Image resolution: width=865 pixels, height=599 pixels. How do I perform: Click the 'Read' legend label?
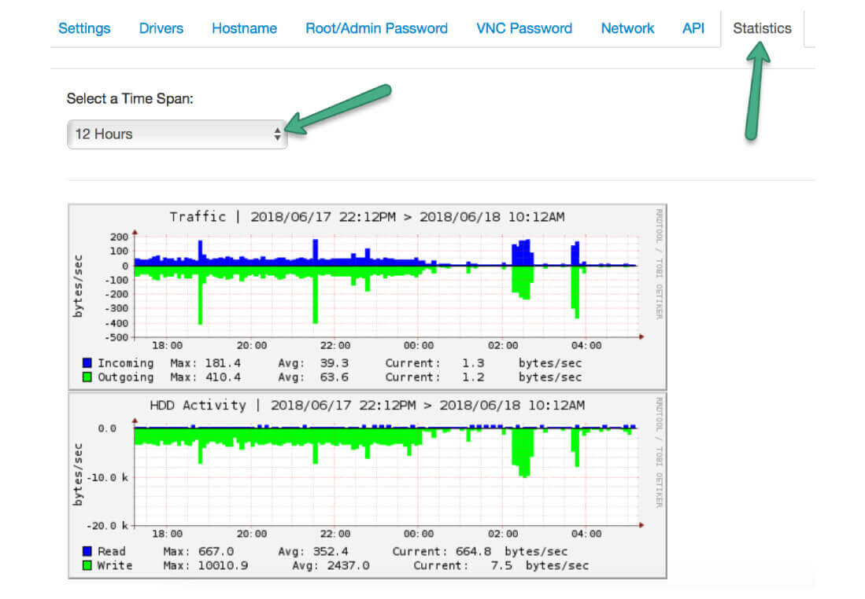click(112, 552)
